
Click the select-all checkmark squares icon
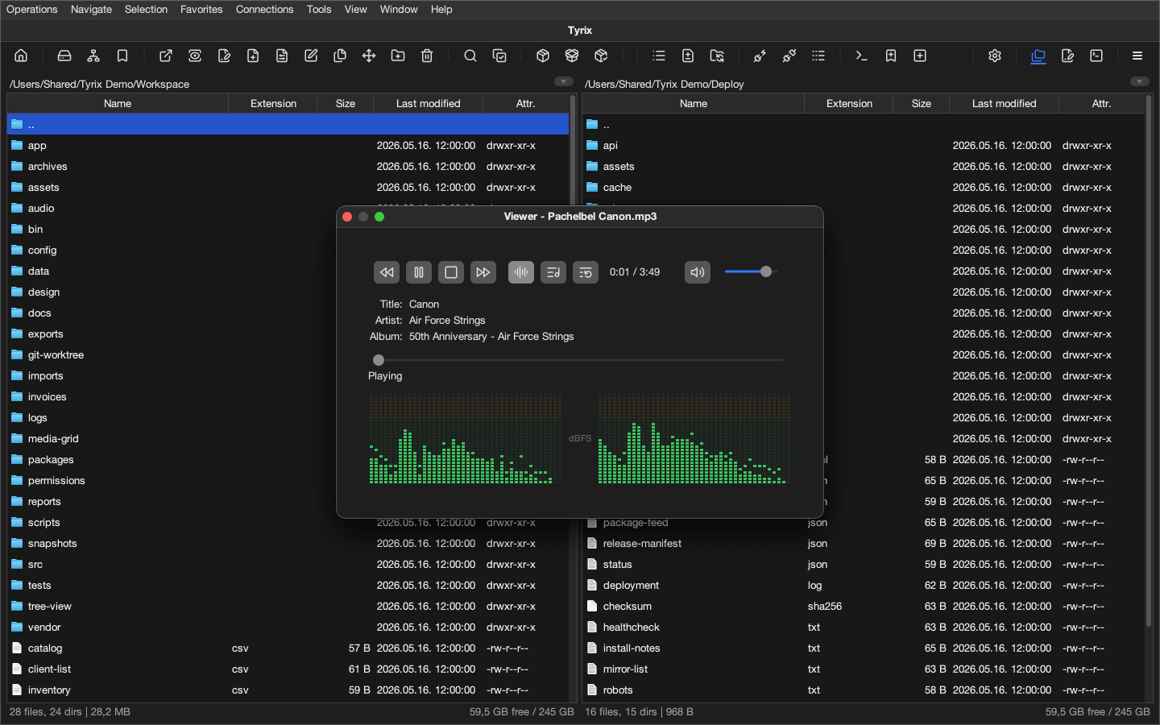[x=499, y=56]
